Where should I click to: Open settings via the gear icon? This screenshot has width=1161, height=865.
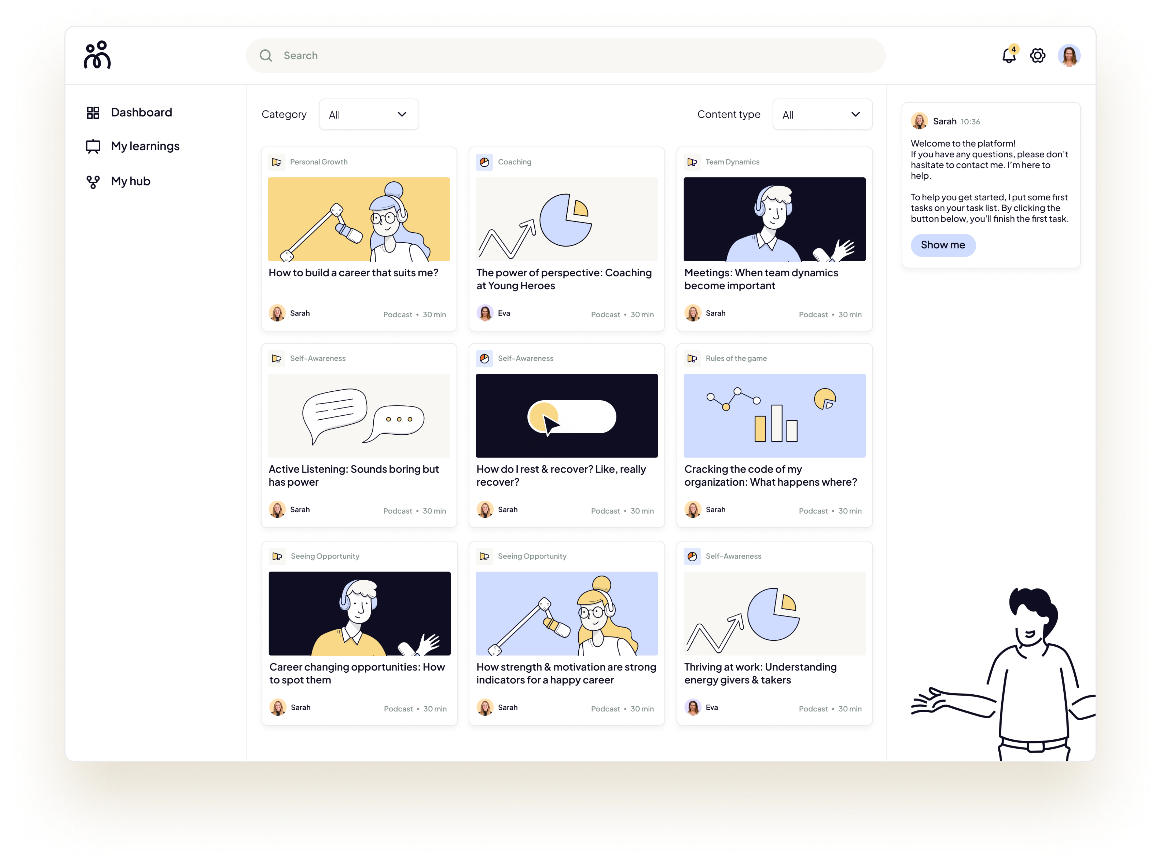pos(1037,56)
